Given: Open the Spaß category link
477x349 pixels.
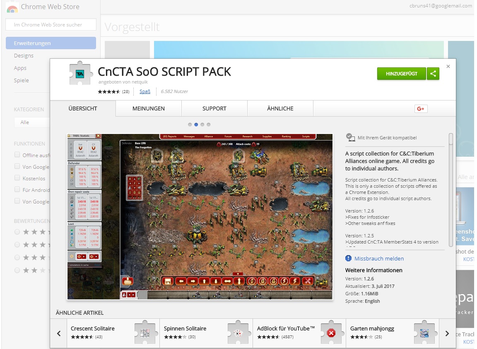Looking at the screenshot, I should 145,91.
